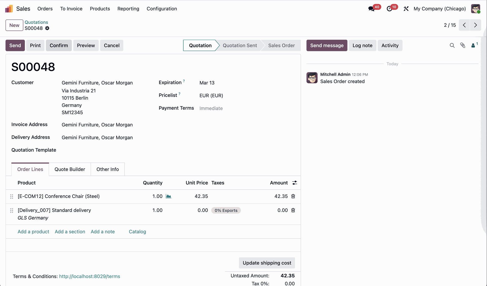Open the S00048 gear actions menu

47,28
